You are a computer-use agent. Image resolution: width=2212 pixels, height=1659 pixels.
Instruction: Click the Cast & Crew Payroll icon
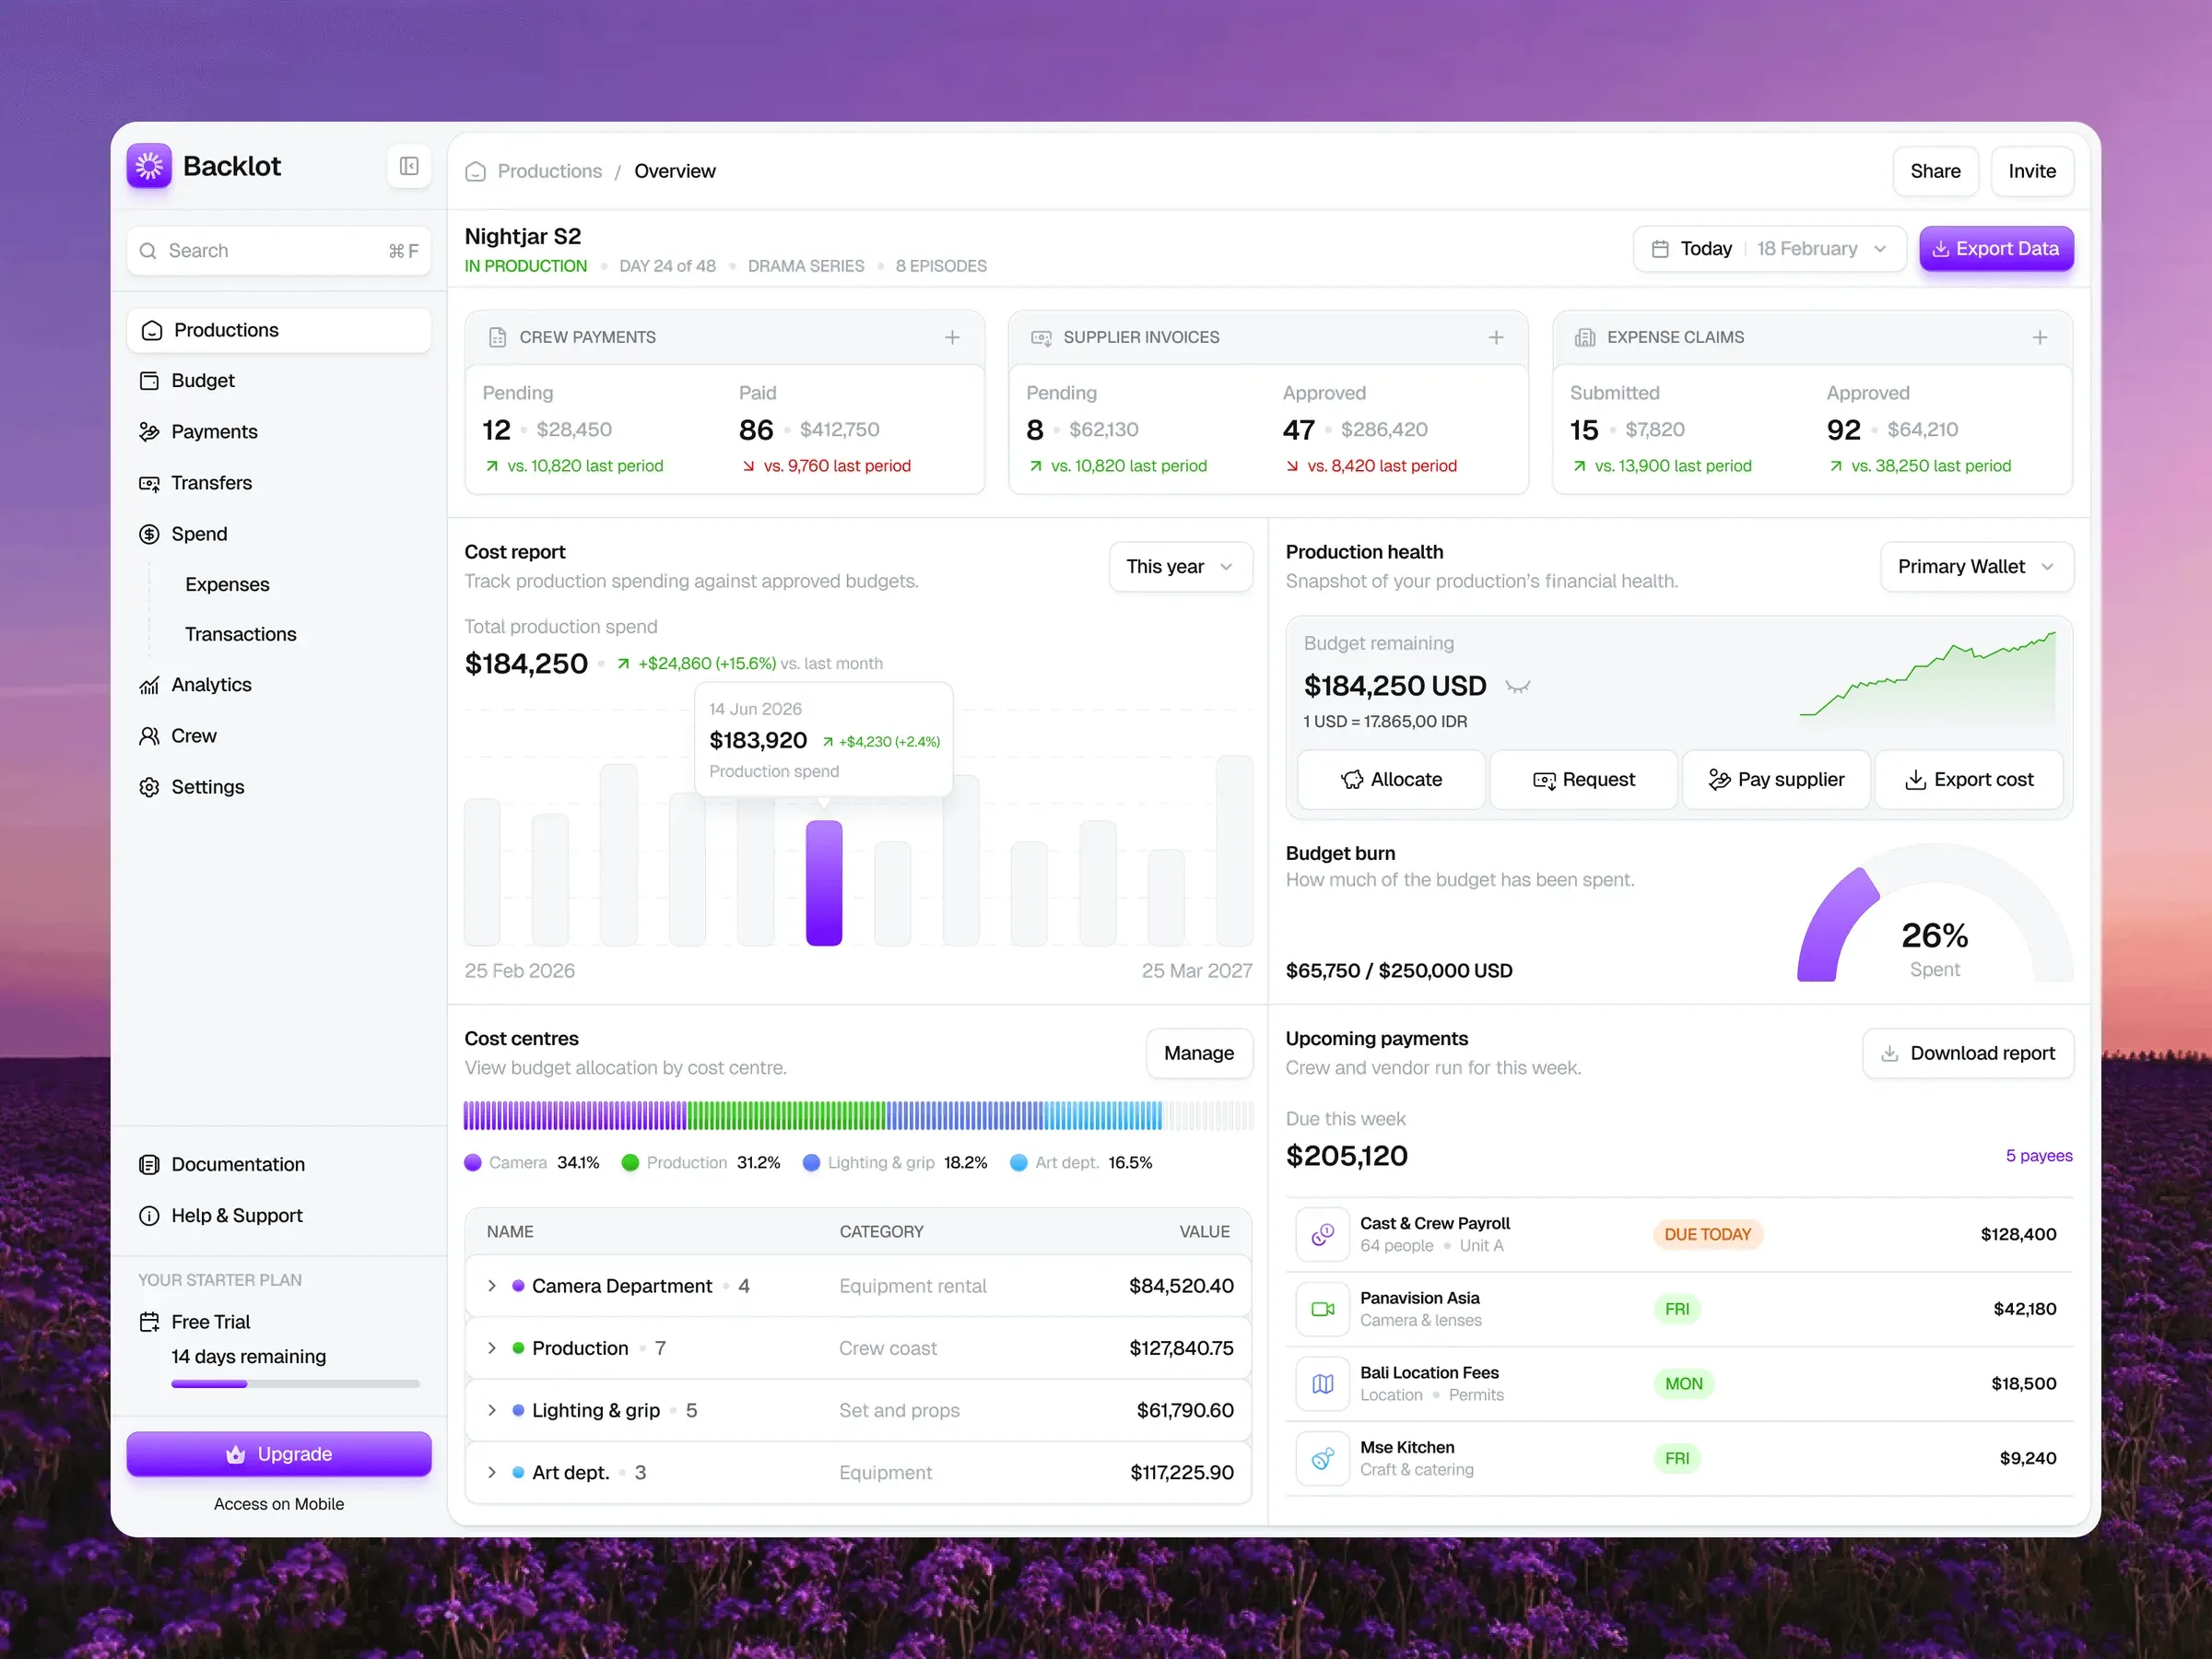click(x=1323, y=1235)
